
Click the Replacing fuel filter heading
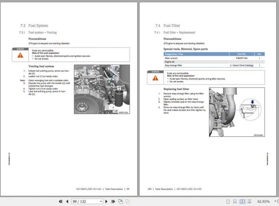(x=176, y=89)
